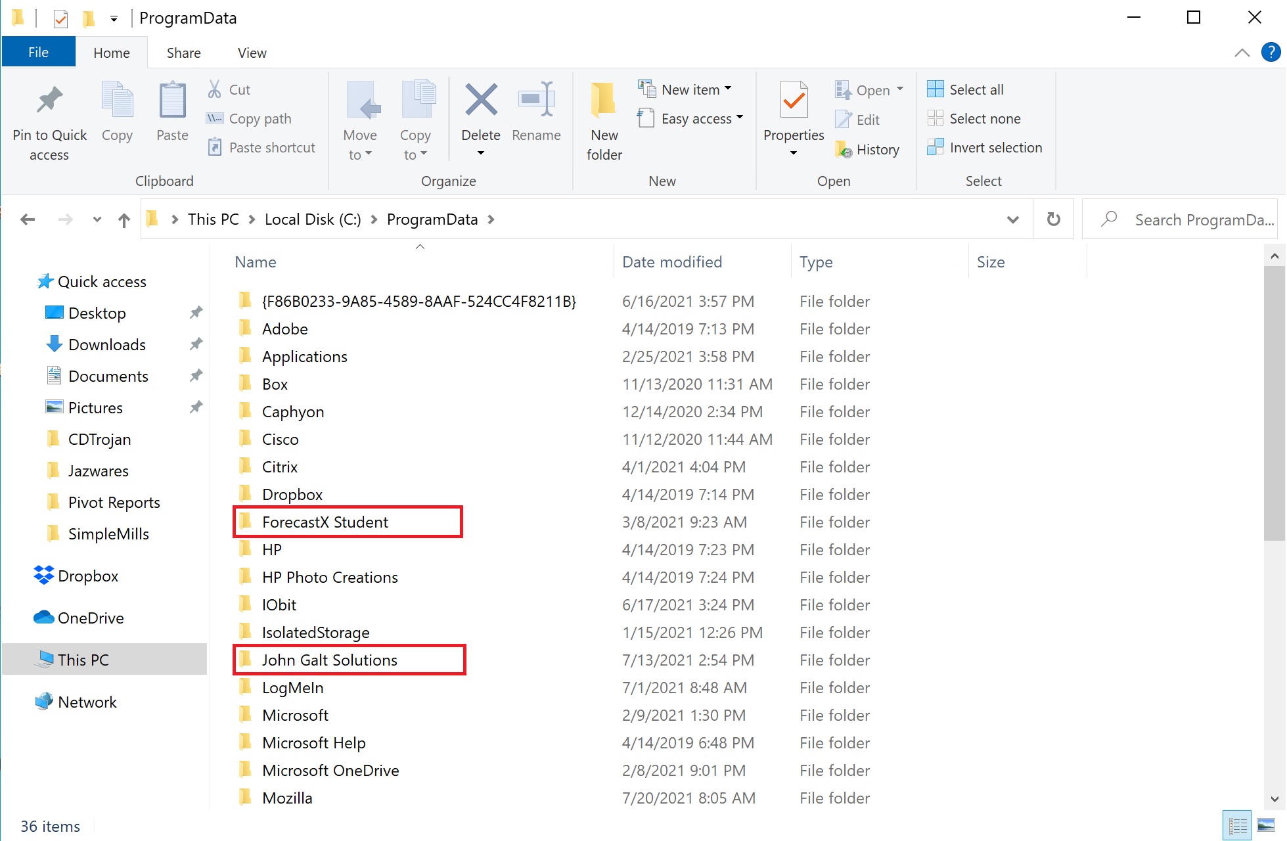The height and width of the screenshot is (841, 1287).
Task: Click the History button
Action: coord(869,149)
